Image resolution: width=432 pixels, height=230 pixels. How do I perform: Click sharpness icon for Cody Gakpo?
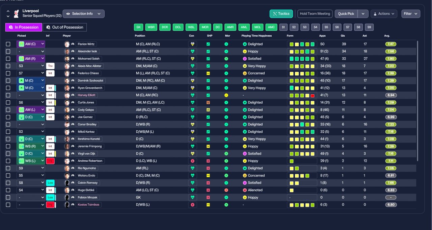(x=208, y=110)
